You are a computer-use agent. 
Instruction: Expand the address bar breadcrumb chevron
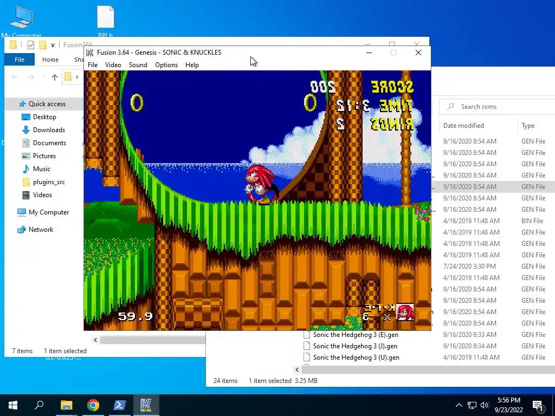pos(77,77)
